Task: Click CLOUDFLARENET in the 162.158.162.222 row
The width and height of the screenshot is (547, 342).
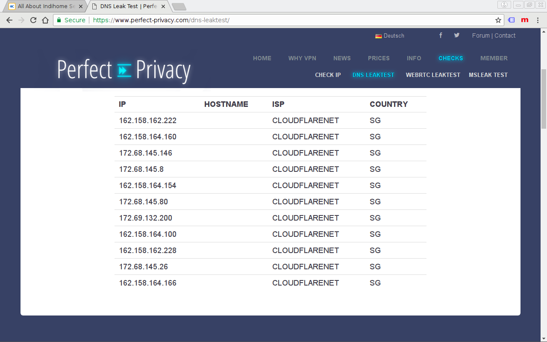Action: (x=306, y=121)
